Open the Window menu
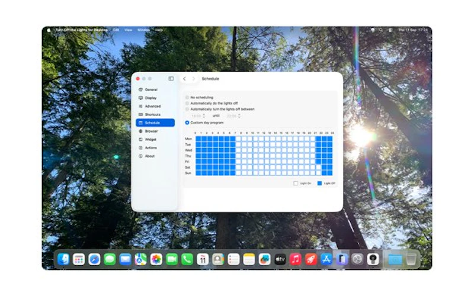Viewport: 474px width, 296px height. pyautogui.click(x=143, y=30)
